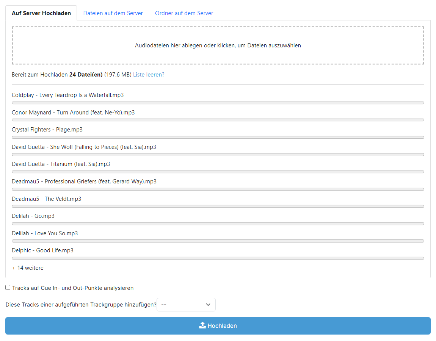Viewport: 436px width, 341px height.
Task: Select file Crystal Fighters - Plage.mp3
Action: coord(47,130)
